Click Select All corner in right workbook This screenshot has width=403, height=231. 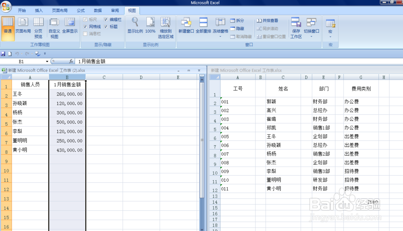coord(215,77)
